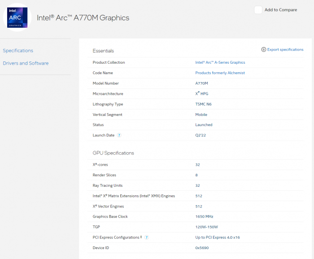Click the GPU Specifications section heading
The width and height of the screenshot is (314, 259).
113,153
